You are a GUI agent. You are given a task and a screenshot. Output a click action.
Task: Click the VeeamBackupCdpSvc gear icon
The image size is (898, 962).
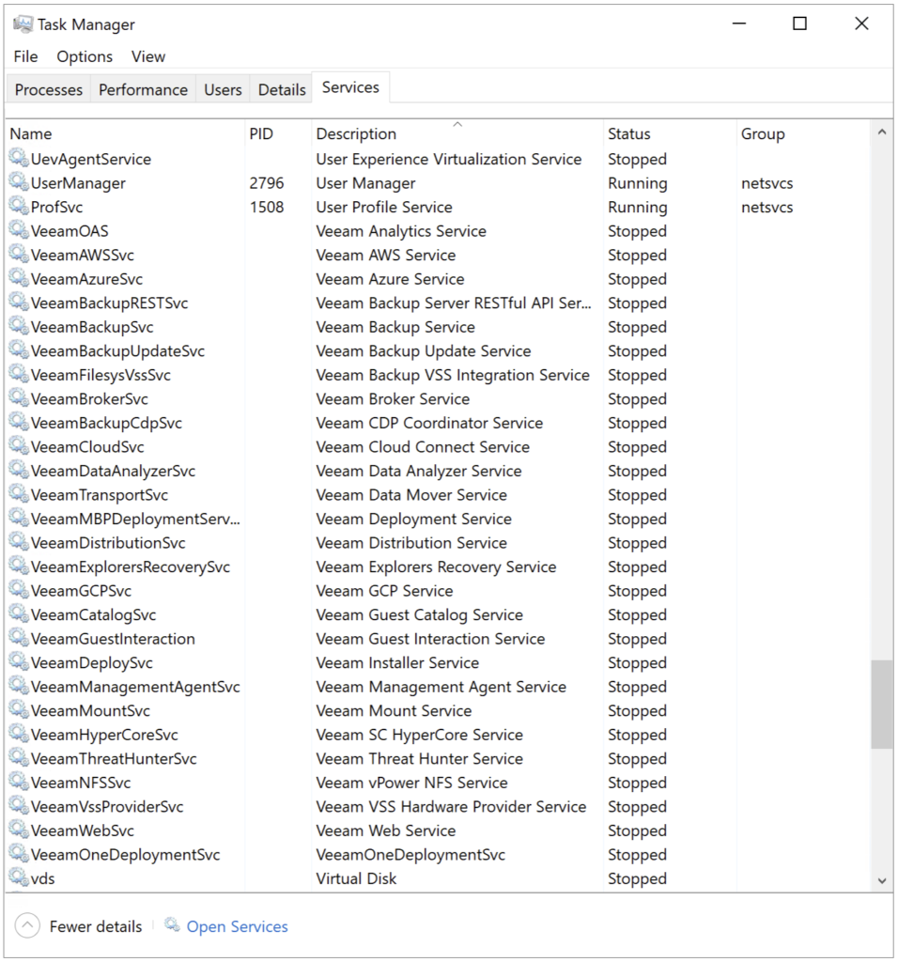[19, 422]
